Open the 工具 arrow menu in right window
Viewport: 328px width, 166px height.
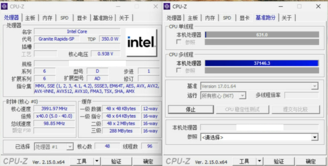click(260, 161)
